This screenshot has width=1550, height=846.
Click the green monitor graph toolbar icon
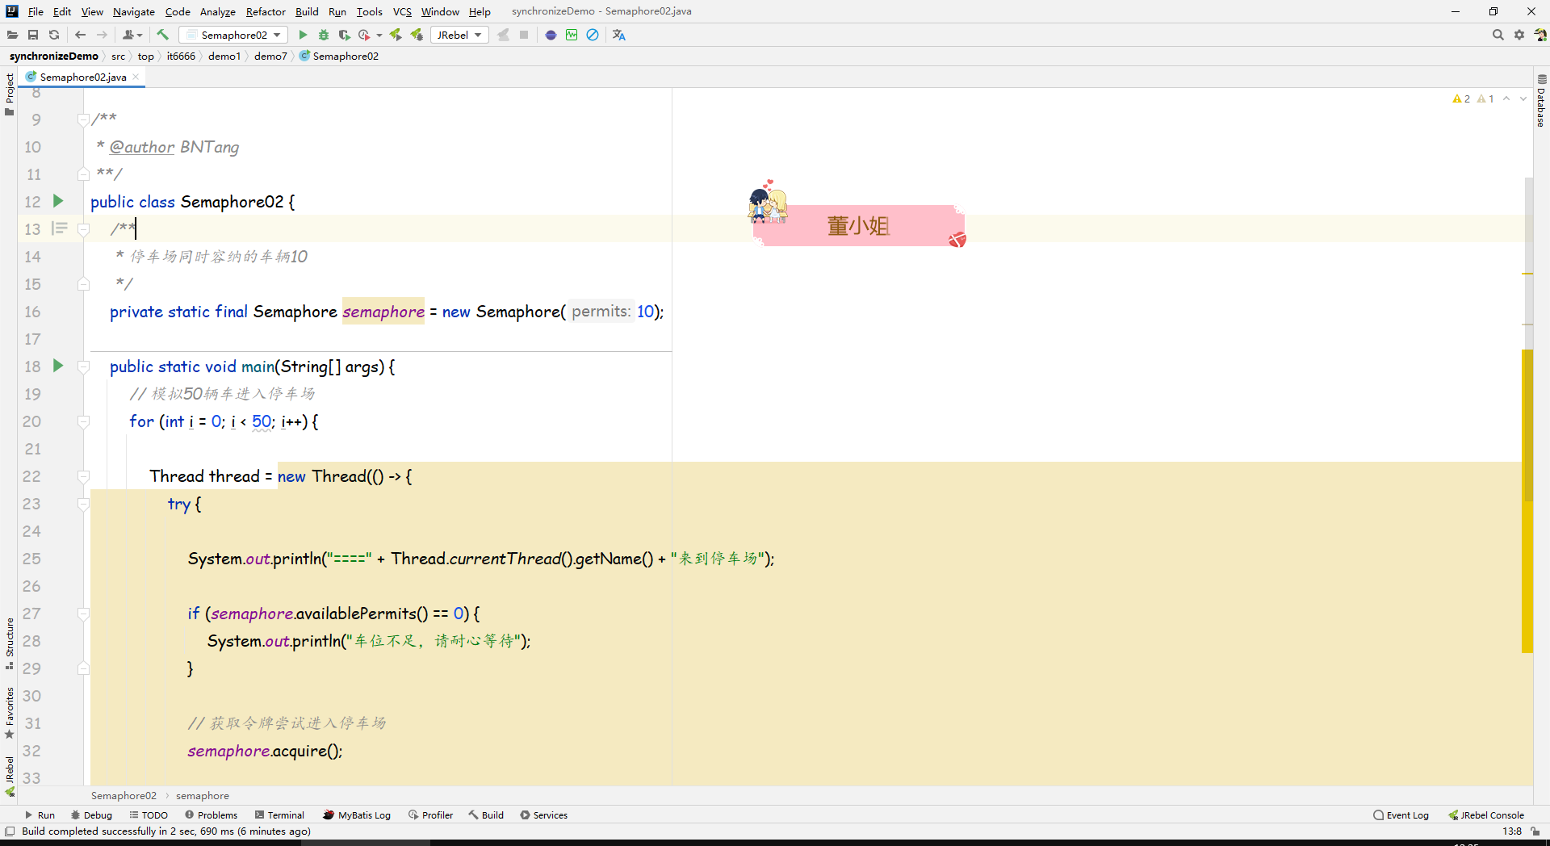[572, 35]
